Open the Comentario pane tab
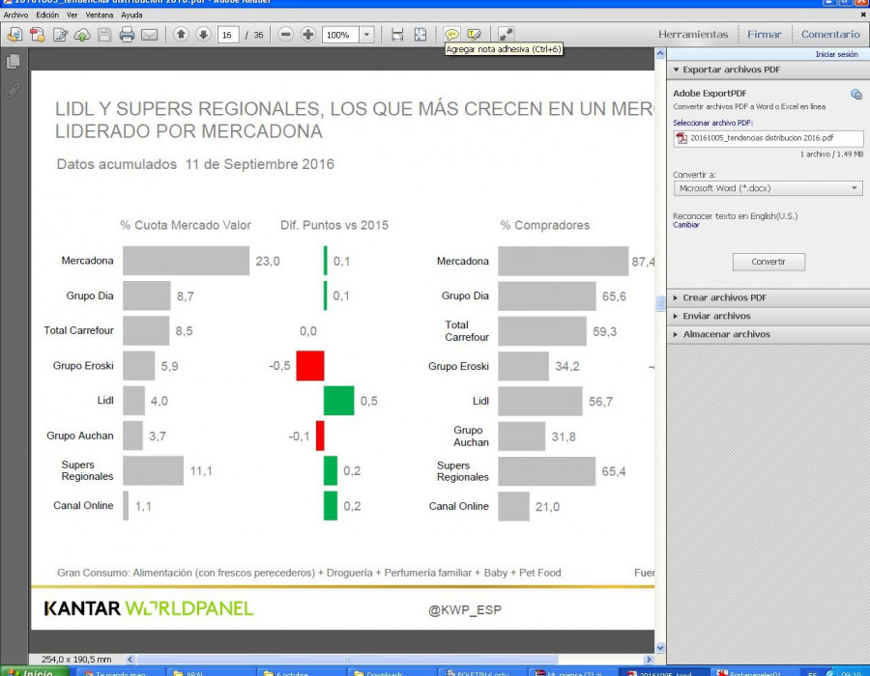Image resolution: width=870 pixels, height=676 pixels. [830, 35]
